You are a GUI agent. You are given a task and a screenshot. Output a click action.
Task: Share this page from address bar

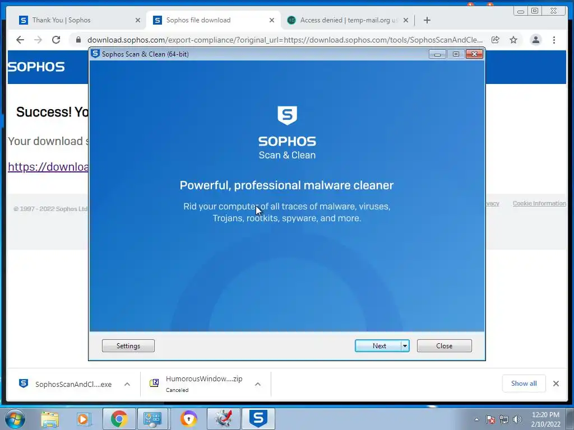(x=496, y=40)
